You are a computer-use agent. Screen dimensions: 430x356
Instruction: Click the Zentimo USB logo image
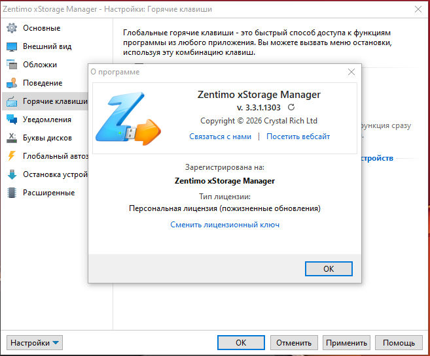tap(128, 118)
